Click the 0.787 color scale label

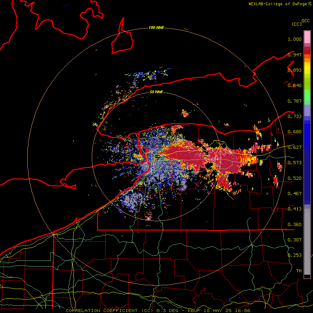pos(295,101)
